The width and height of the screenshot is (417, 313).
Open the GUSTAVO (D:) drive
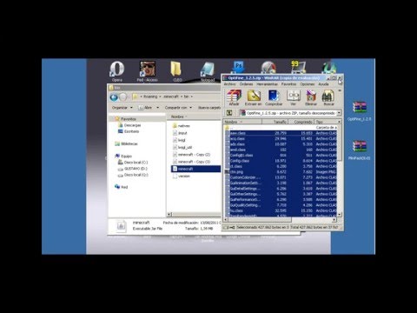pos(133,169)
